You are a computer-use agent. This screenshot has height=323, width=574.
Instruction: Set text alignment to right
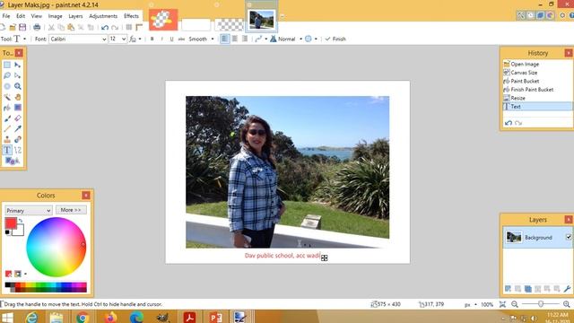(x=245, y=39)
